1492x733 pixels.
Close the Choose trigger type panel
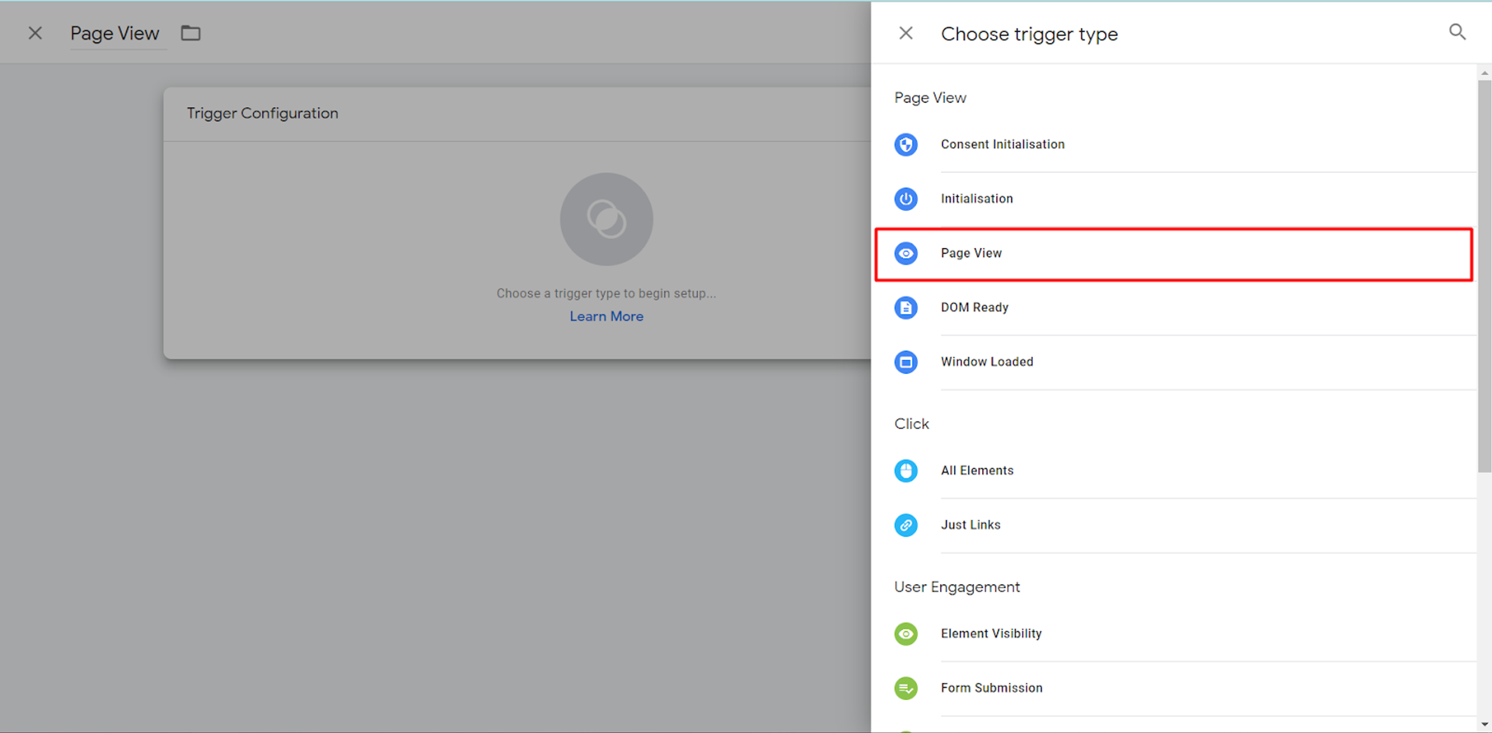[x=906, y=33]
